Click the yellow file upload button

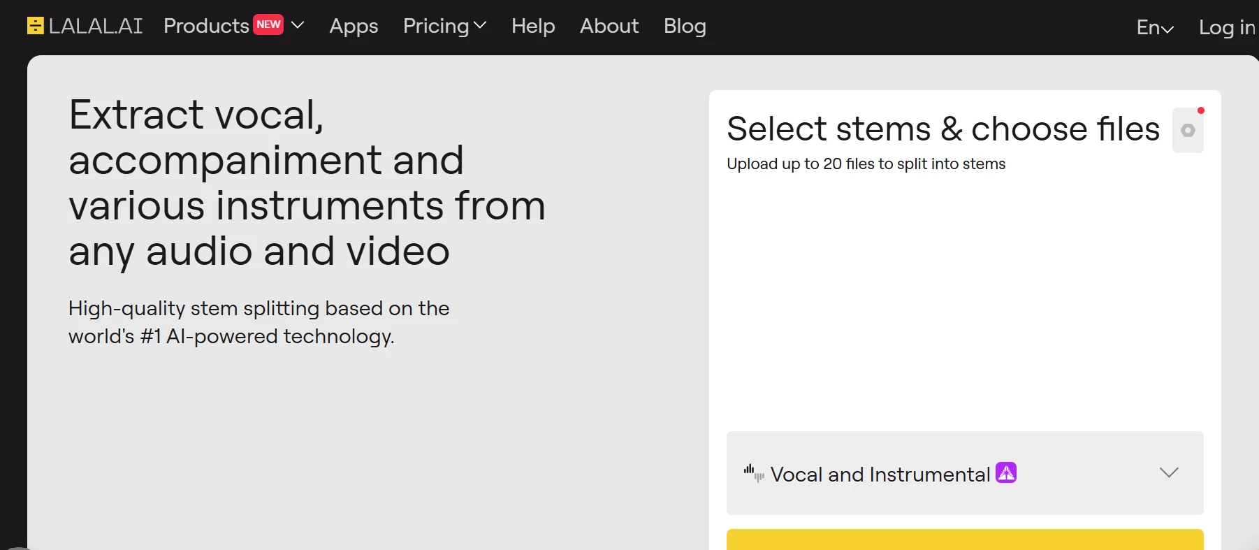tap(965, 540)
